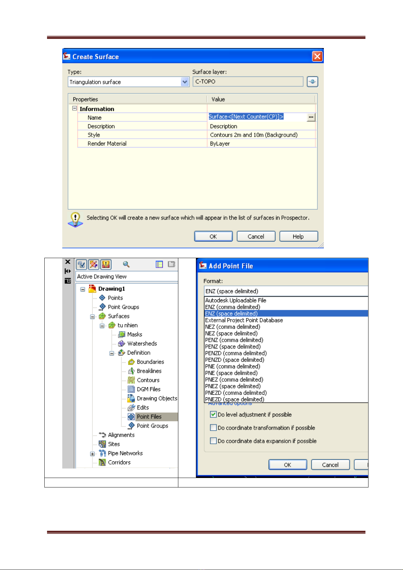Image resolution: width=403 pixels, height=570 pixels.
Task: Click the Drawing1 drawing icon
Action: click(92, 289)
